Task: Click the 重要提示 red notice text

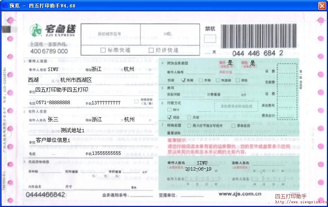Action: point(229,146)
